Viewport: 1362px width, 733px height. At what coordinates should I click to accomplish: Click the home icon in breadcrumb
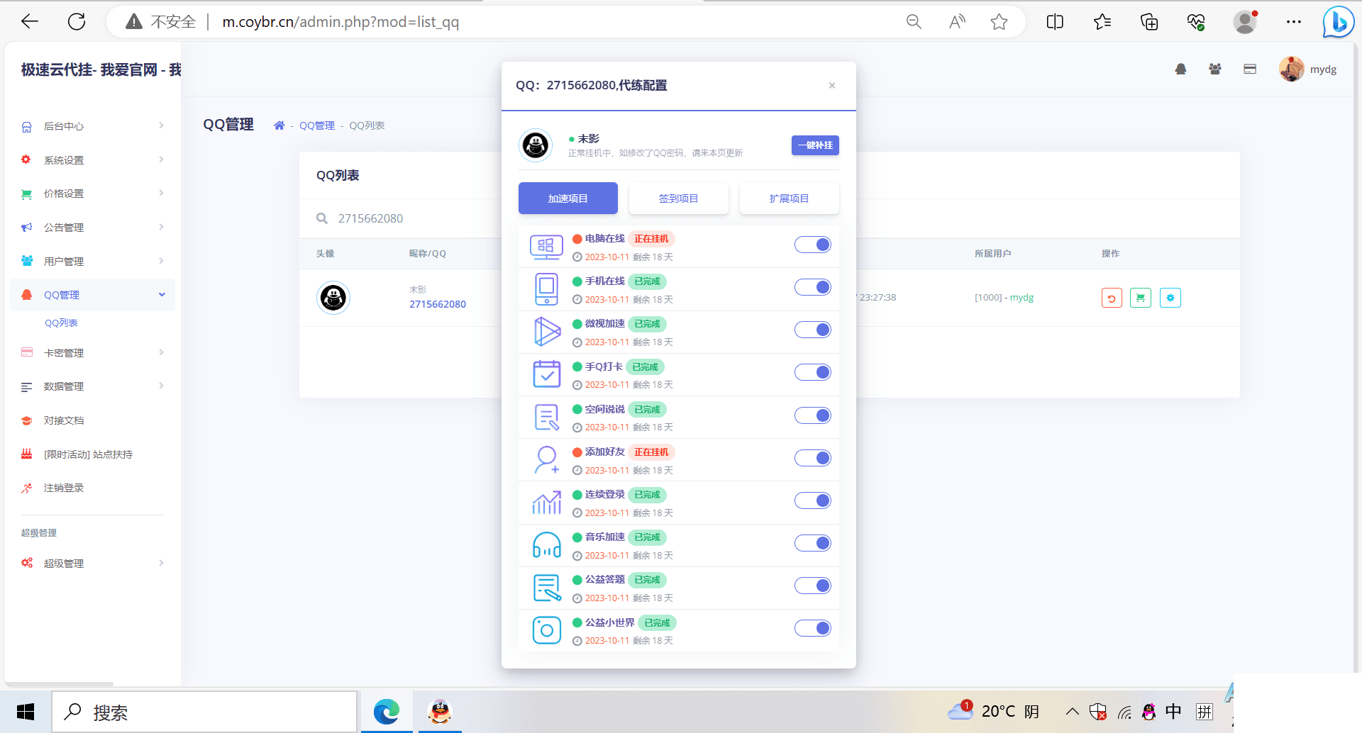[x=279, y=125]
